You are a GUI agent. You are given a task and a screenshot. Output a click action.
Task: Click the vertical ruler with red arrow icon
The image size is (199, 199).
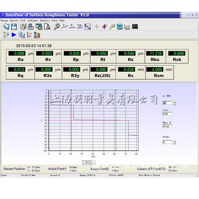pos(29,35)
